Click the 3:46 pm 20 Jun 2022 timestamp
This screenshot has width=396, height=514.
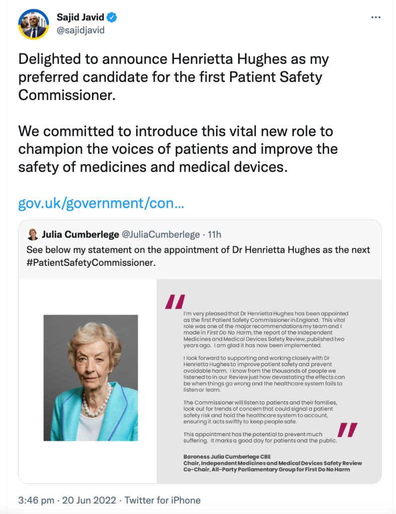click(x=67, y=500)
